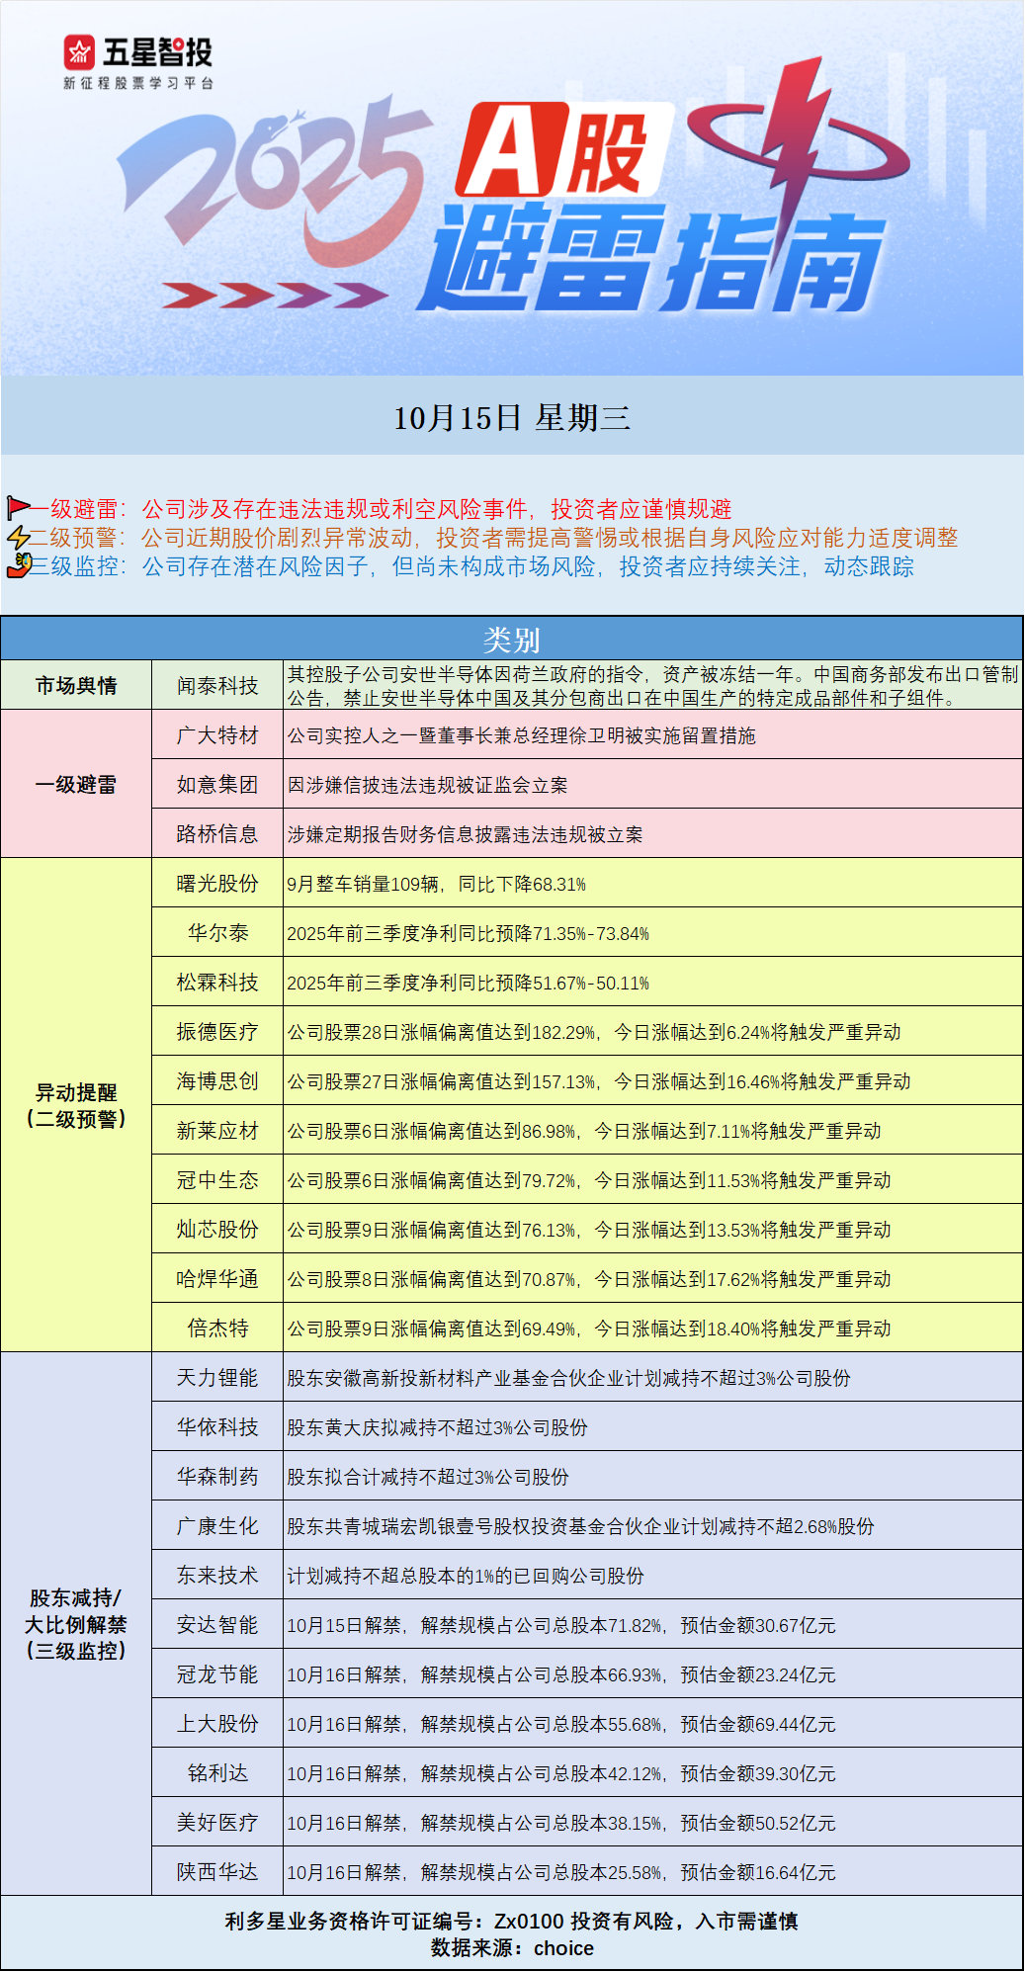Select the 一级避雷 category cell

[x=76, y=784]
